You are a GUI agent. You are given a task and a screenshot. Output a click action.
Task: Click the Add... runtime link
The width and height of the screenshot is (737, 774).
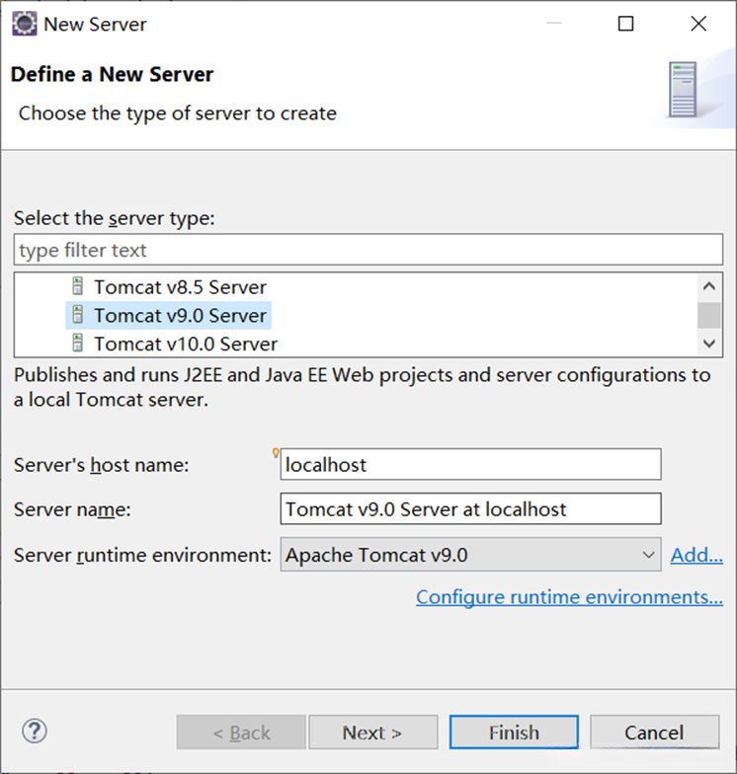(x=696, y=555)
